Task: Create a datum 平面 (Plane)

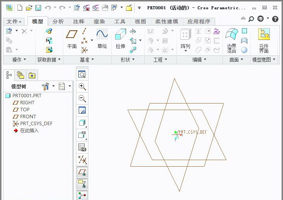Action: [x=72, y=39]
